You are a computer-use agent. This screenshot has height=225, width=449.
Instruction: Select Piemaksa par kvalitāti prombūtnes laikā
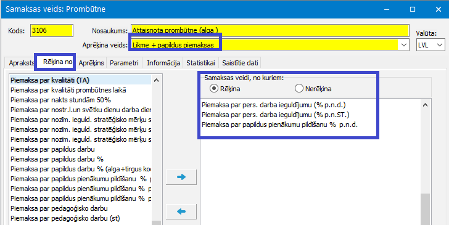[x=80, y=90]
